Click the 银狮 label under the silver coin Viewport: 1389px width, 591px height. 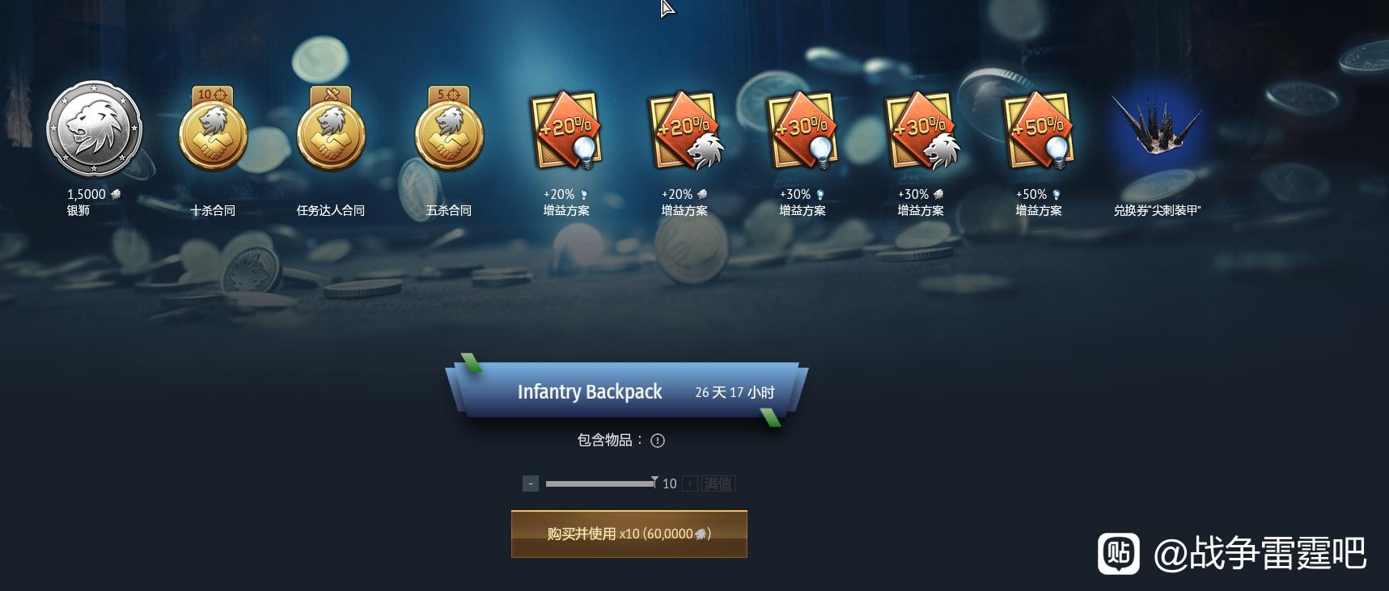(78, 210)
